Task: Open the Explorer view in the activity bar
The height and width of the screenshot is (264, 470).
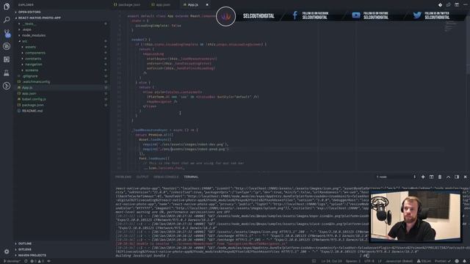Action: click(x=7, y=7)
